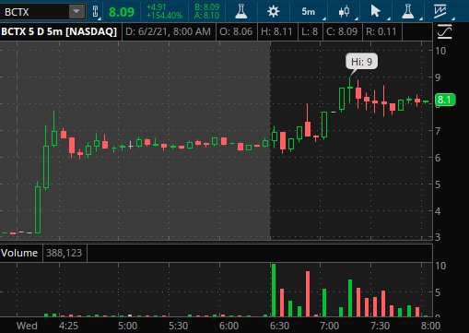This screenshot has width=469, height=333.
Task: Click the 7:00 time axis label
Action: pyautogui.click(x=329, y=326)
